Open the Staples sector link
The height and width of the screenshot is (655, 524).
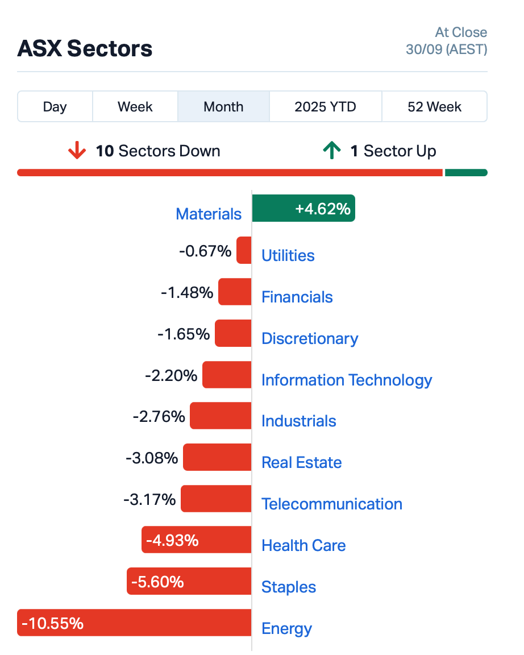click(x=289, y=587)
